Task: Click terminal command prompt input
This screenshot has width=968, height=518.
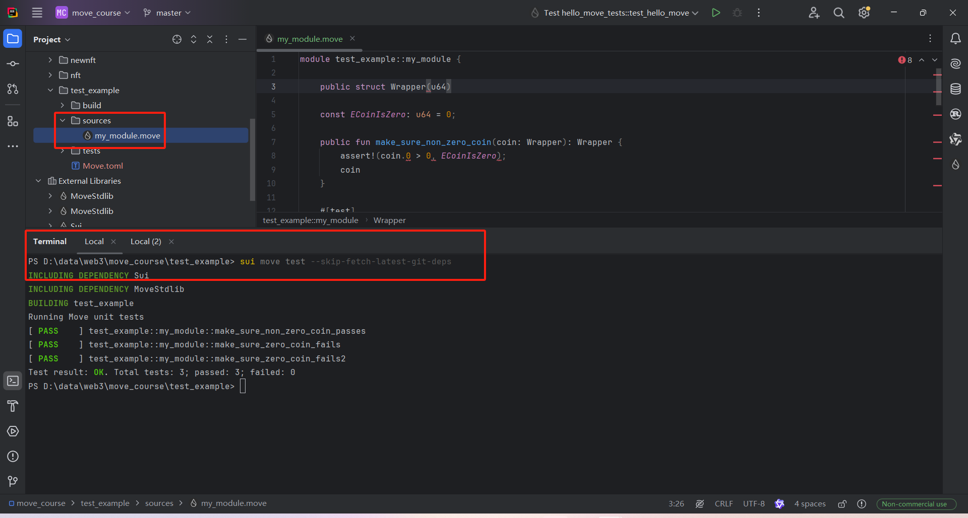Action: pos(243,386)
